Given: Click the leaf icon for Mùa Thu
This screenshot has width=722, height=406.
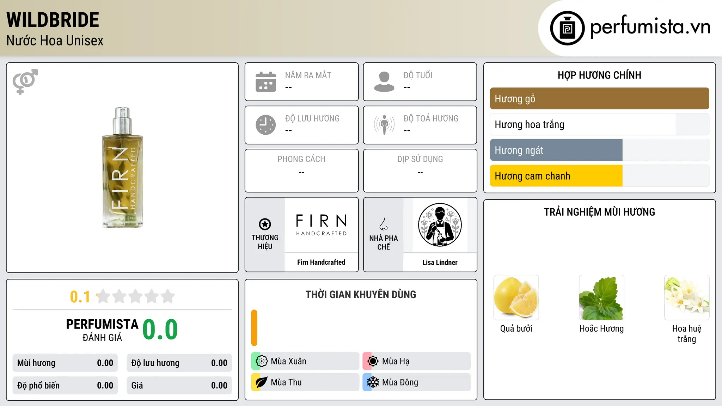Looking at the screenshot, I should click(x=262, y=382).
